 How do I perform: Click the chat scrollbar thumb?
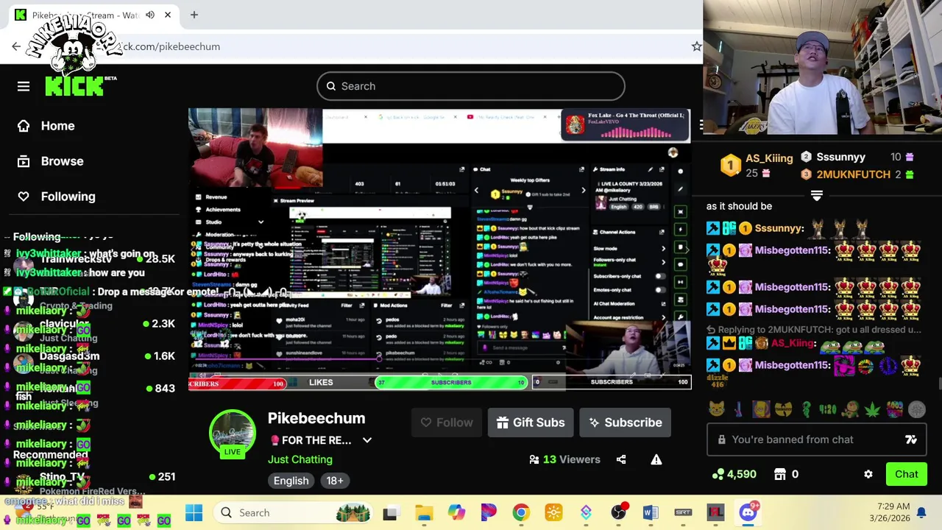pos(939,383)
